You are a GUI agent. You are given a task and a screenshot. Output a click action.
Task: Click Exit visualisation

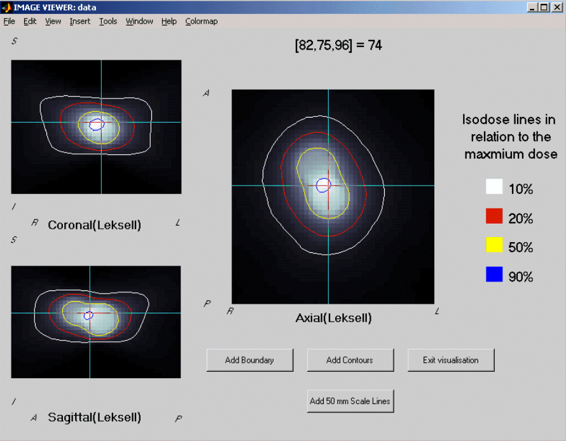[450, 360]
